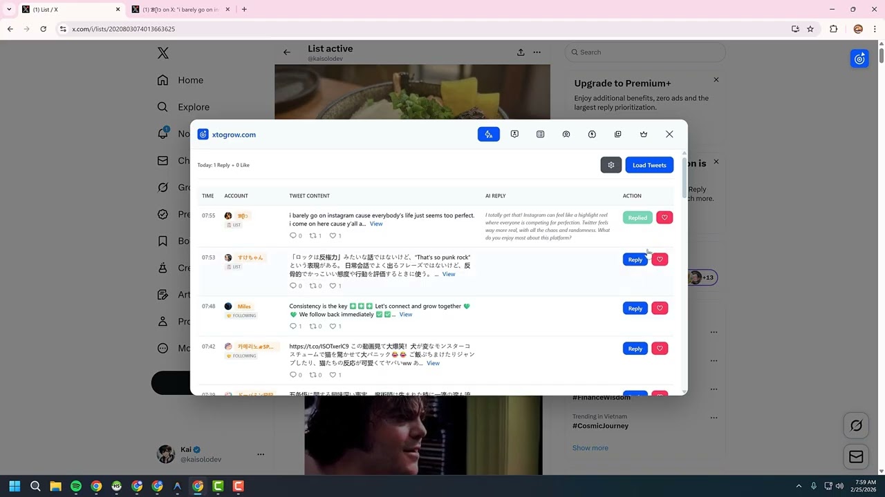The width and height of the screenshot is (885, 497).
Task: View full 07:42 tweet content
Action: tap(433, 363)
